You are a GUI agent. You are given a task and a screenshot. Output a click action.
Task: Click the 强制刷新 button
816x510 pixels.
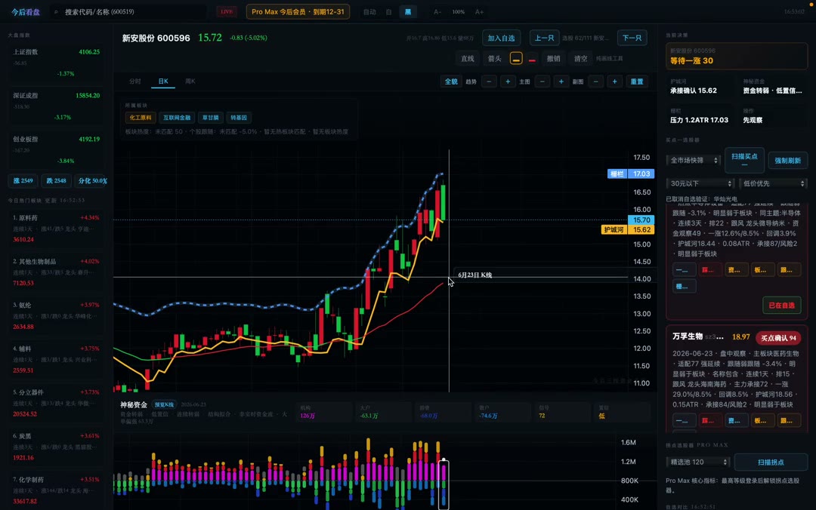788,160
